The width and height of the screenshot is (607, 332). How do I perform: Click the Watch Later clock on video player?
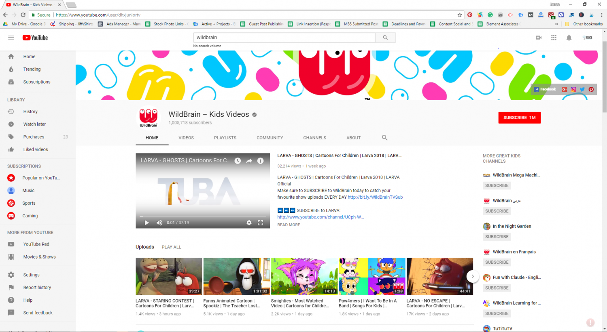coord(238,161)
